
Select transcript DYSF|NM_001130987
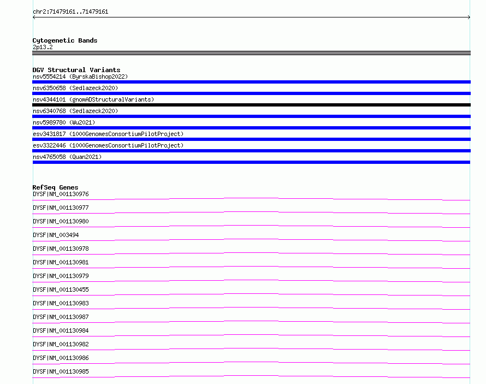(61, 317)
